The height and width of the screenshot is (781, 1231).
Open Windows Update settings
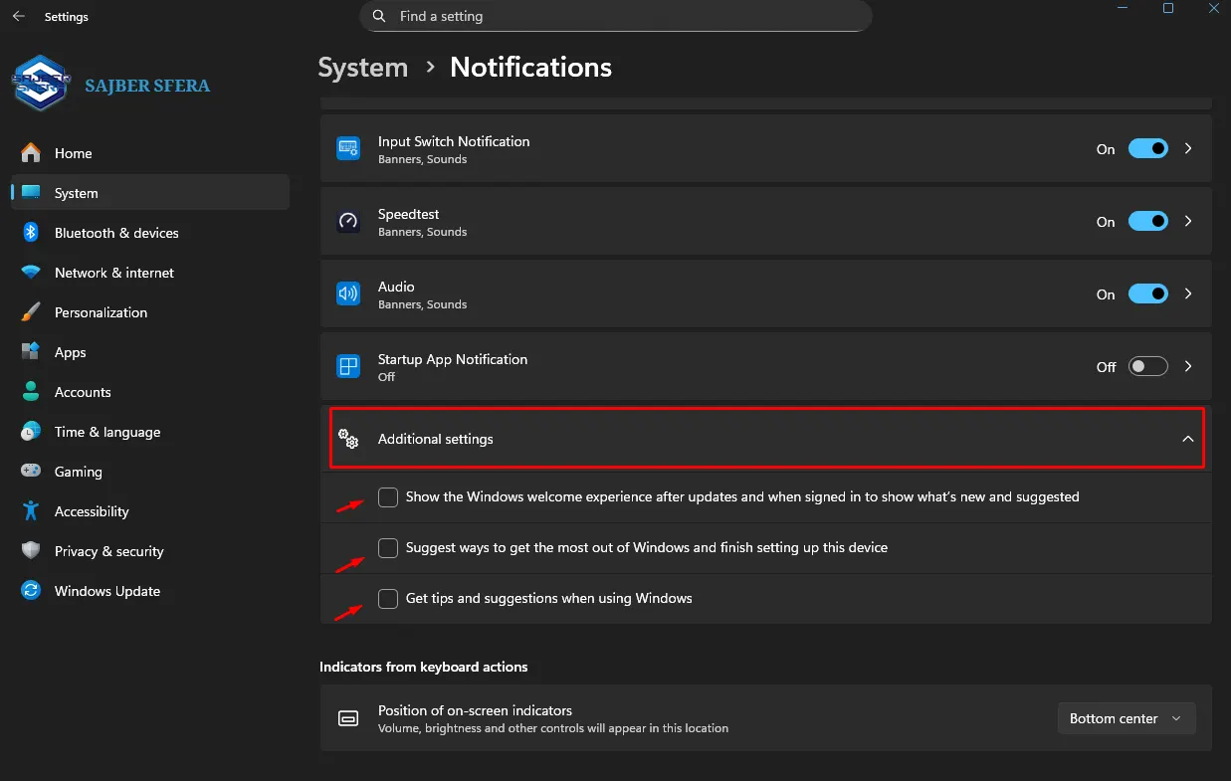tap(106, 590)
